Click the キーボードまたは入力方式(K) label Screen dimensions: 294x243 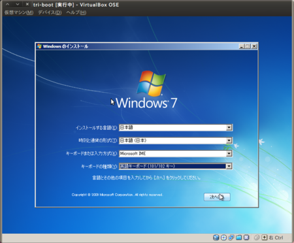91,154
